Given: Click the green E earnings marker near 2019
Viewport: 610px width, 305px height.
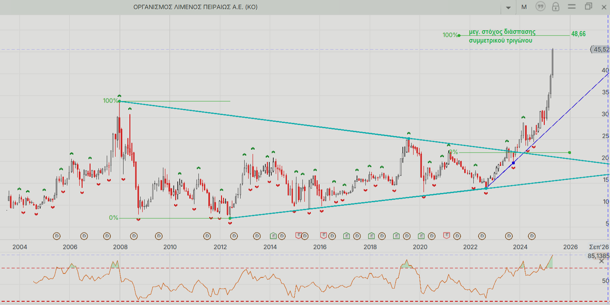Looking at the screenshot, I should point(396,236).
